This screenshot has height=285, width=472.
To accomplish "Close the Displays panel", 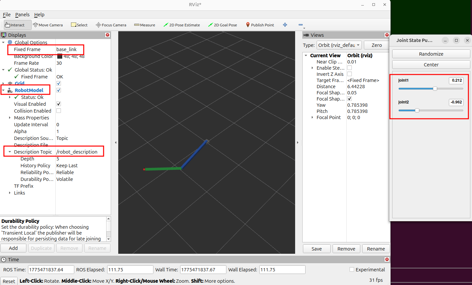I will tap(107, 35).
